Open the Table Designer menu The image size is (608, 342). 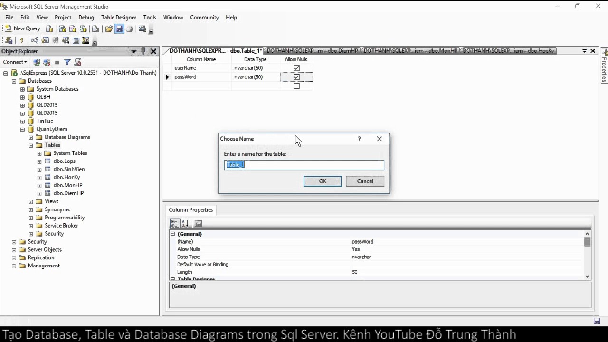(x=118, y=18)
